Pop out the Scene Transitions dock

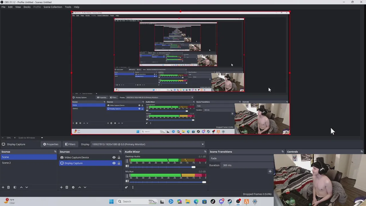point(283,152)
